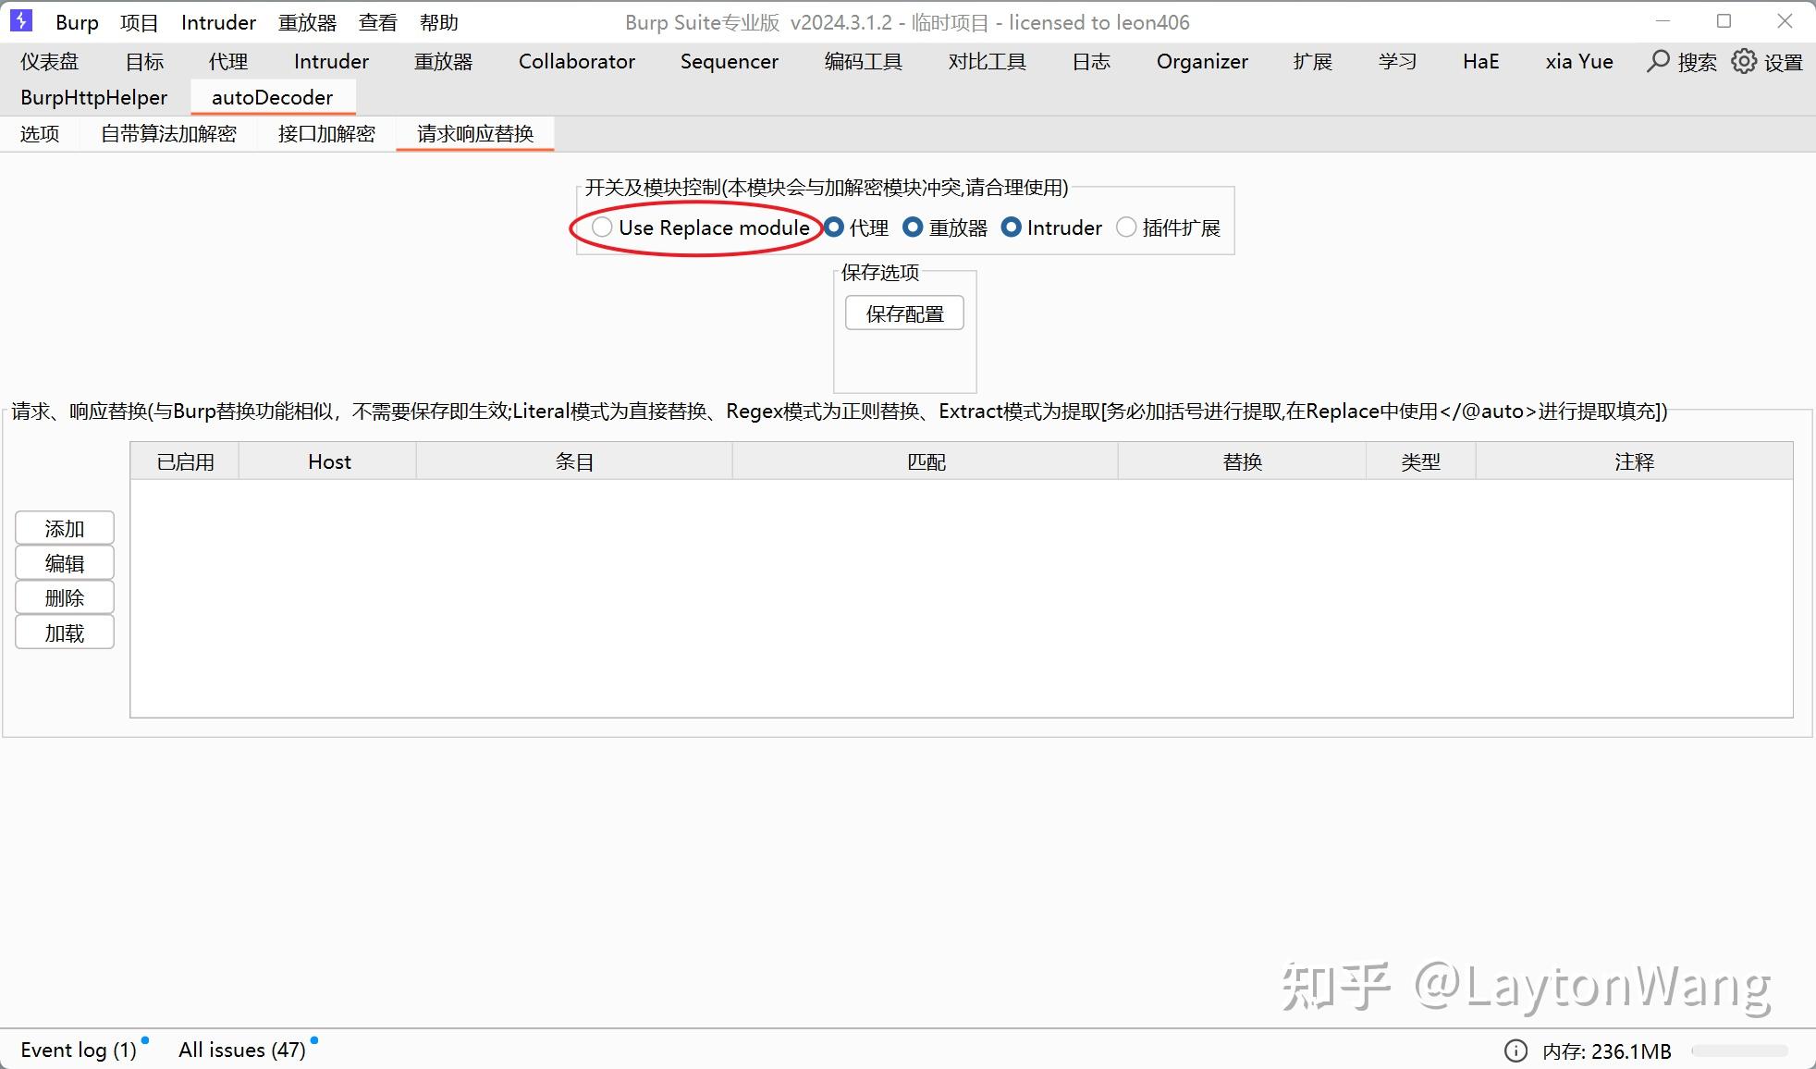Screen dimensions: 1816x1069
Task: Switch to the 接口加解密 tab
Action: click(x=325, y=133)
